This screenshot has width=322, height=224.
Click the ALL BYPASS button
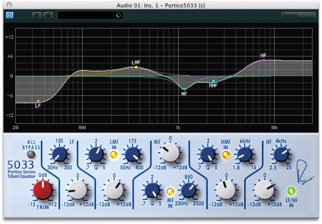coord(31,154)
